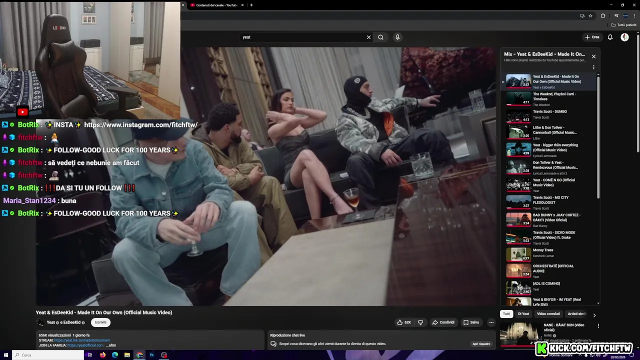Open options menu for NANE video
The height and width of the screenshot is (360, 640).
click(x=598, y=325)
